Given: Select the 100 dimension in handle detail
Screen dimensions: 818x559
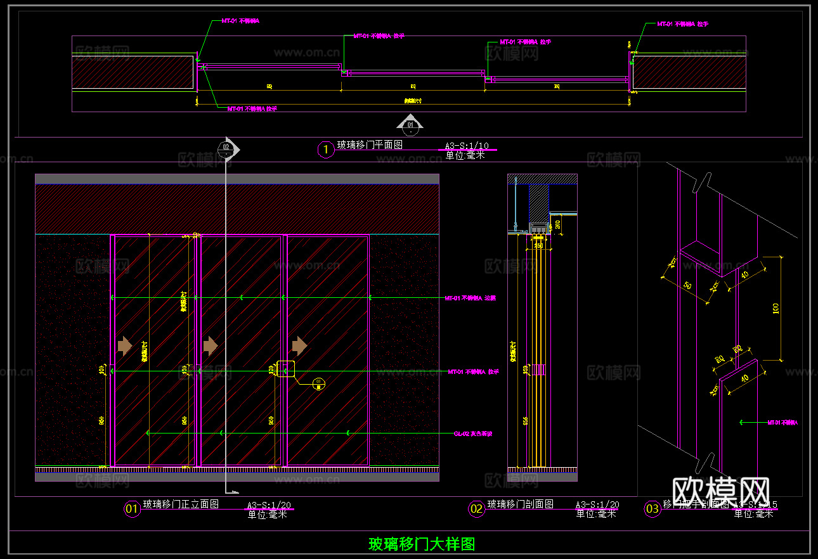Looking at the screenshot, I should (x=776, y=308).
